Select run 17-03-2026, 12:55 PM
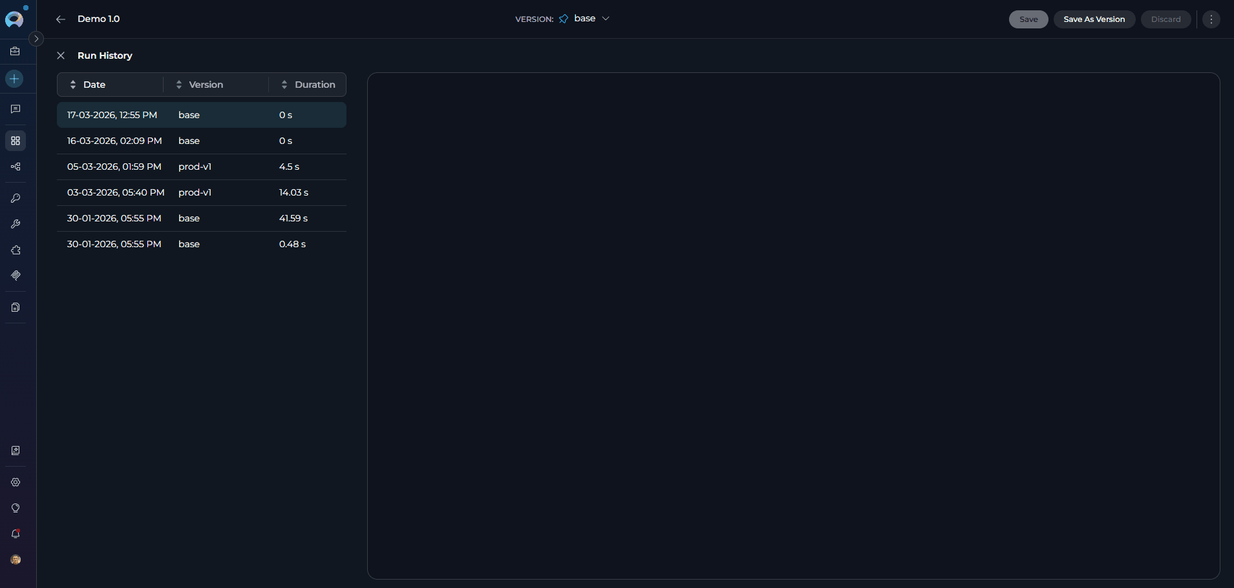This screenshot has height=588, width=1234. click(202, 115)
